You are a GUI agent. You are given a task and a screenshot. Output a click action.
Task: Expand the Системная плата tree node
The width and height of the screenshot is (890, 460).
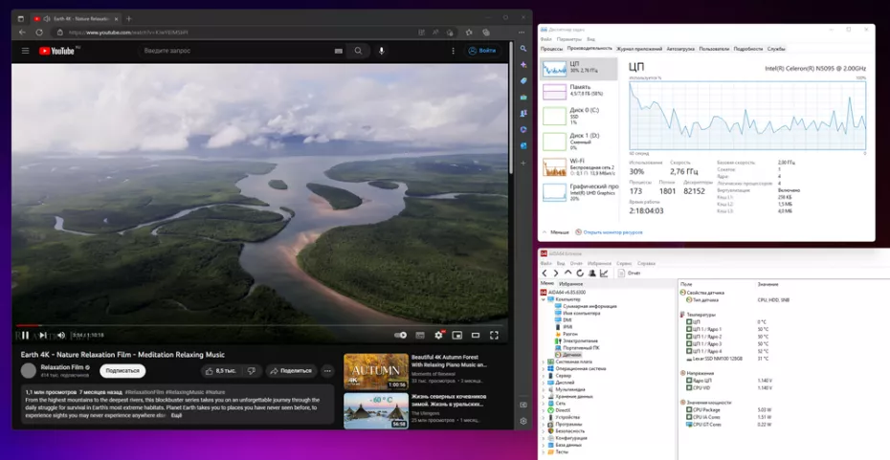pyautogui.click(x=545, y=361)
